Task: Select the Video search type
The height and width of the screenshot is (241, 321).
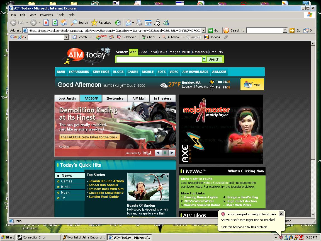Action: [x=143, y=52]
